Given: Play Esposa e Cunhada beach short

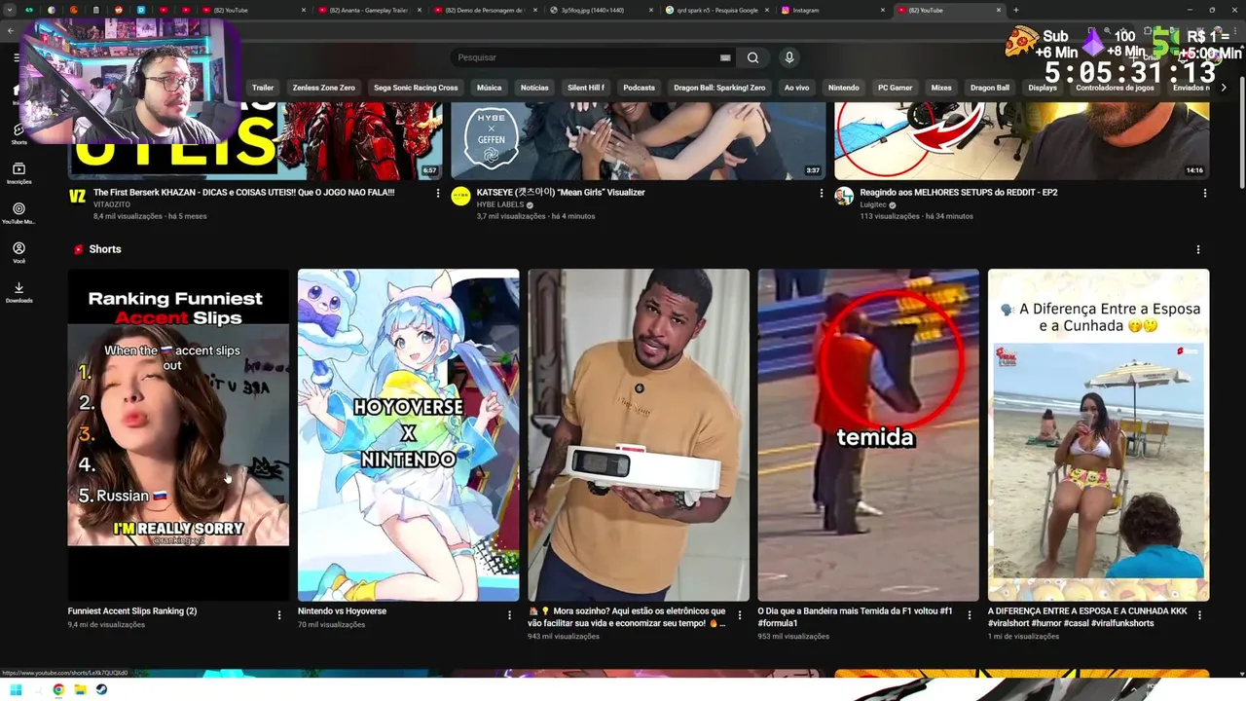Looking at the screenshot, I should click(x=1098, y=434).
